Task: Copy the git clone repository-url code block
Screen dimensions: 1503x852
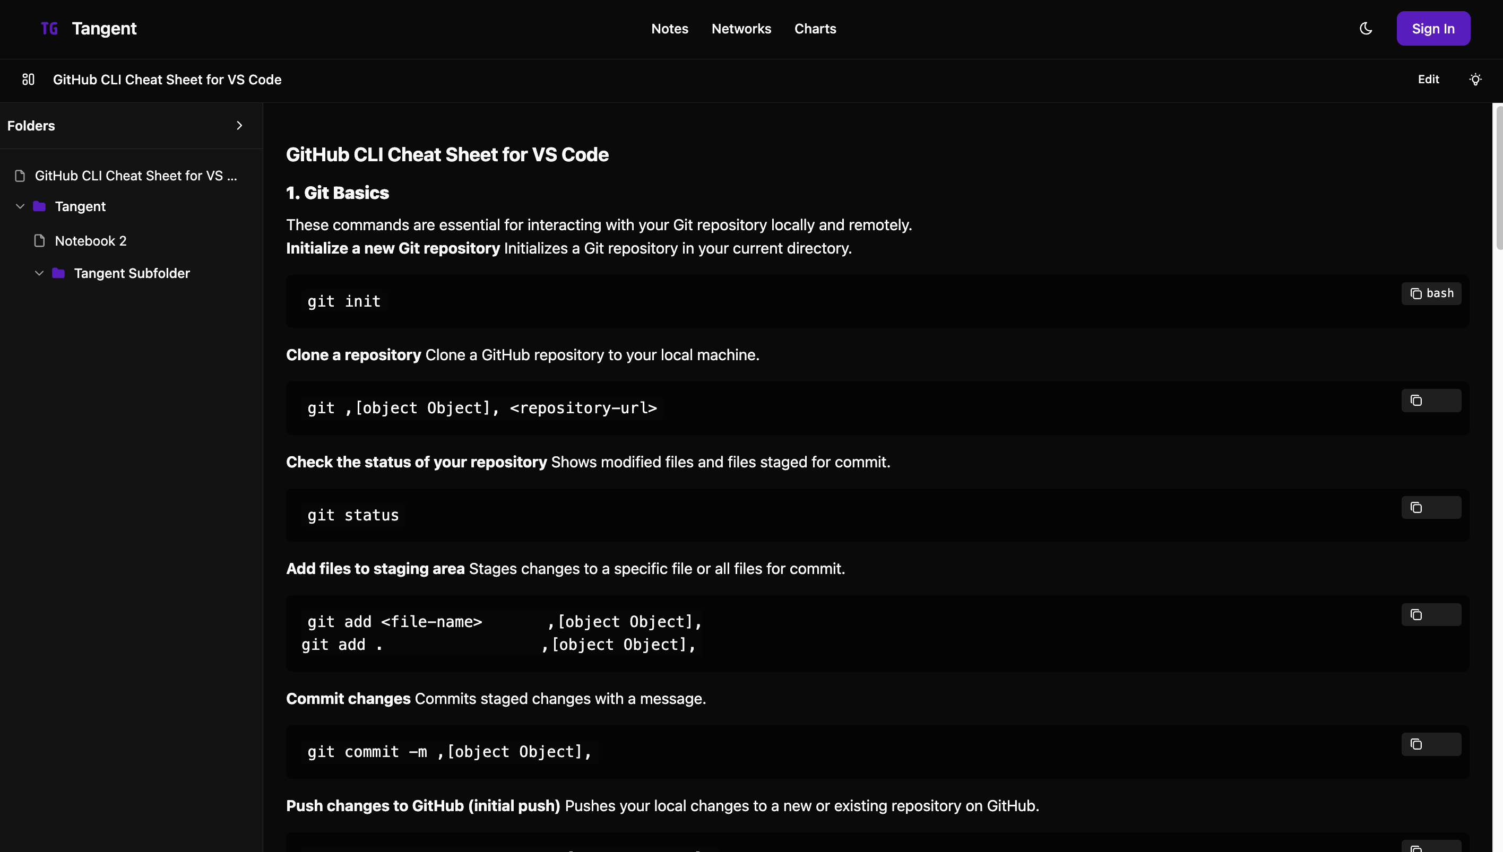Action: click(x=1416, y=401)
